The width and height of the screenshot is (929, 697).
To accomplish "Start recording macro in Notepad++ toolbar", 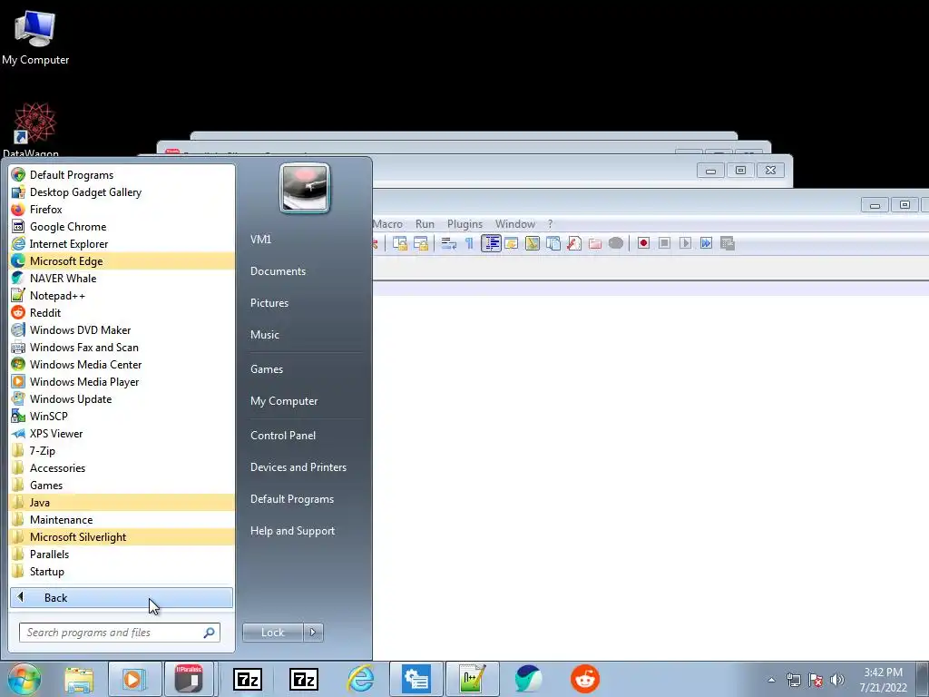I will [643, 243].
